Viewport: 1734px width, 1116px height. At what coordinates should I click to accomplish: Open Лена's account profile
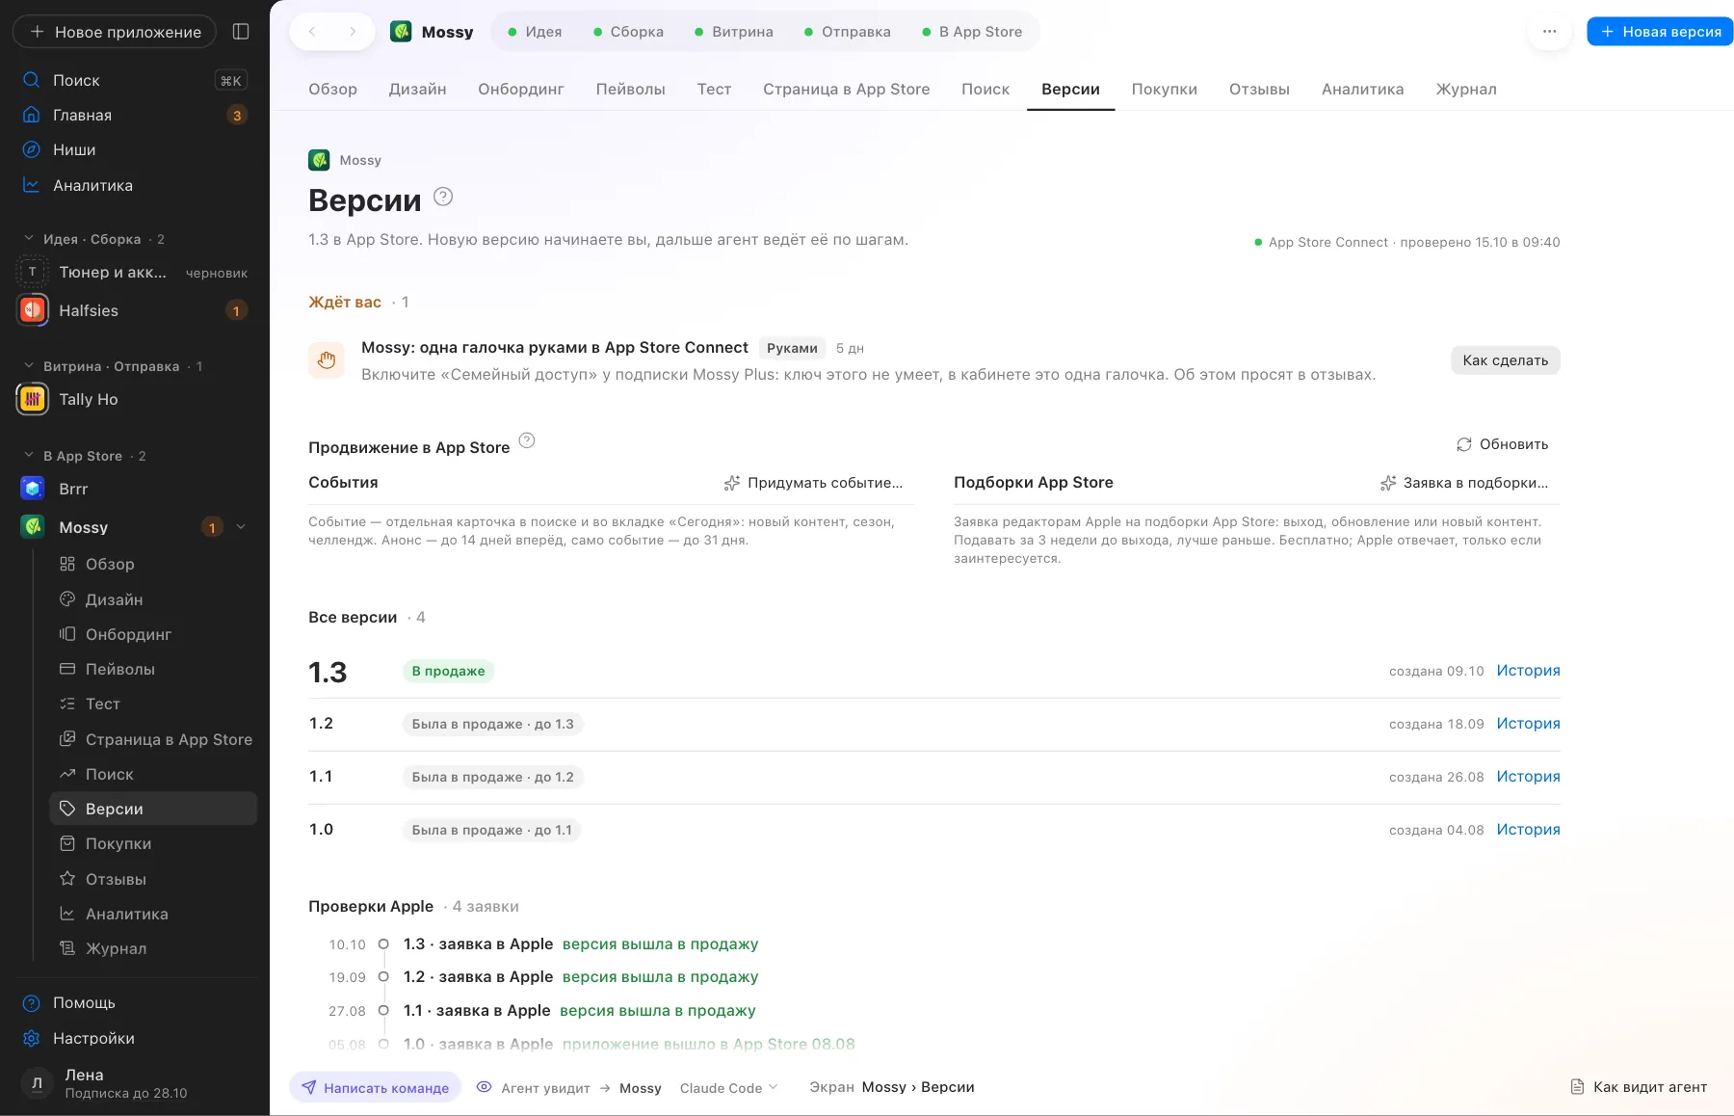[134, 1083]
